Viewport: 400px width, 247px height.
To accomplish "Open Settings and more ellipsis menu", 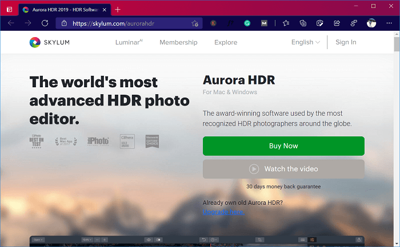I will 389,23.
